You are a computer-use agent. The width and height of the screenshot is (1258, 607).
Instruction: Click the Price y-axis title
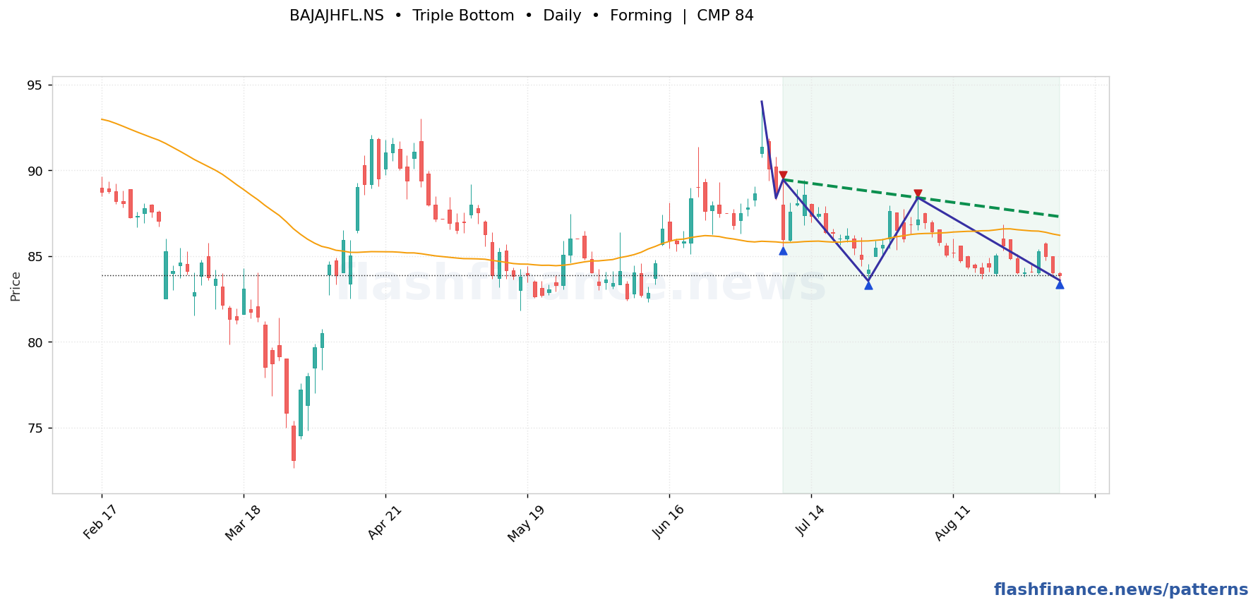16,286
